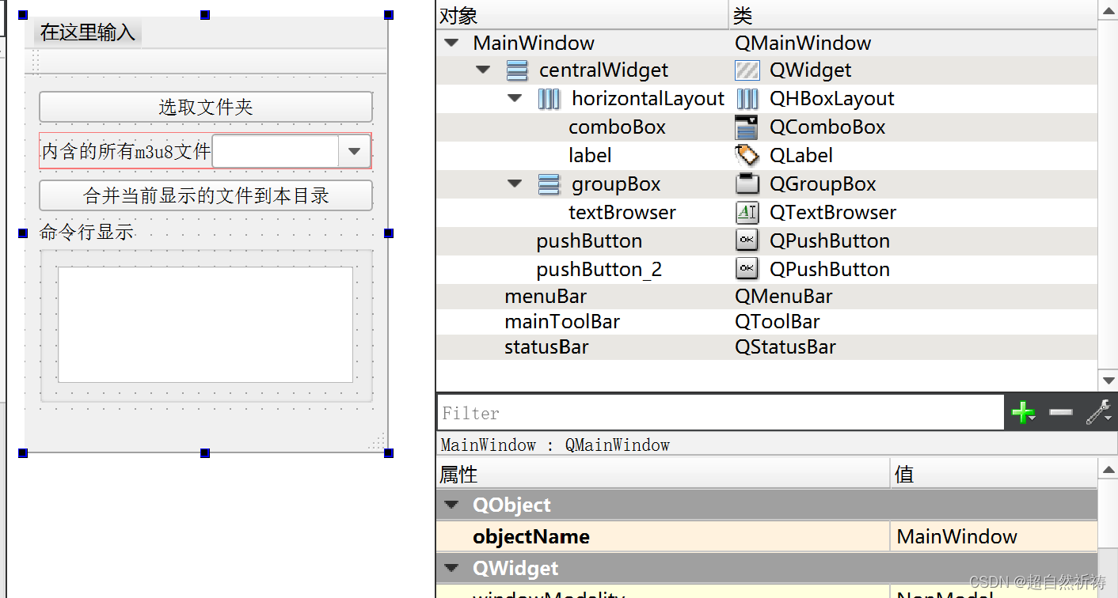The height and width of the screenshot is (598, 1118).
Task: Click the '命令行显示' group box title
Action: pyautogui.click(x=86, y=233)
